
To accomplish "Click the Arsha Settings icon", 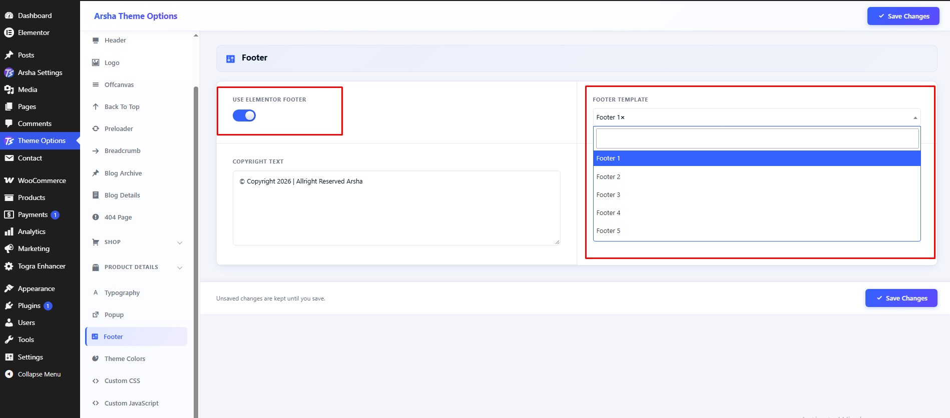I will click(x=9, y=72).
